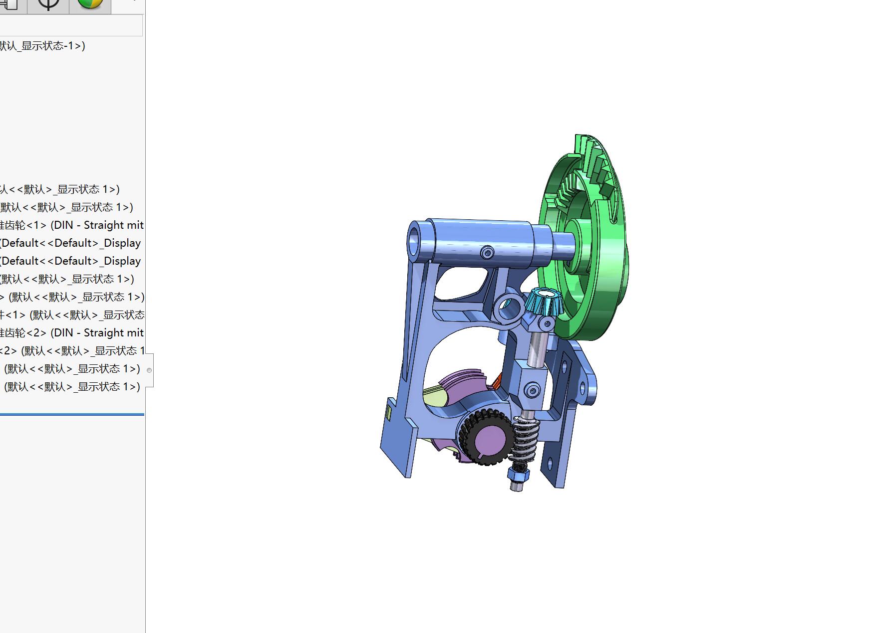Open the DisplayManager color ball tab
Viewport: 883px width, 633px height.
point(90,5)
